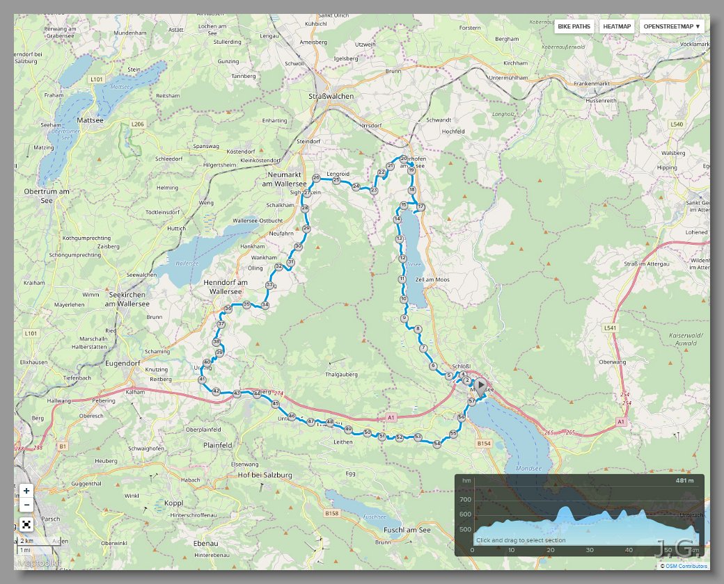Image resolution: width=724 pixels, height=584 pixels.
Task: Select kilometer marker 18 on route
Action: coord(412,190)
